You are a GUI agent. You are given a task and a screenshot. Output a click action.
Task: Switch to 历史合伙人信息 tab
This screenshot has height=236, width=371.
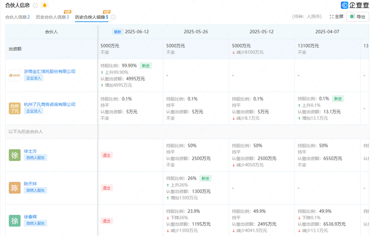pyautogui.click(x=52, y=17)
